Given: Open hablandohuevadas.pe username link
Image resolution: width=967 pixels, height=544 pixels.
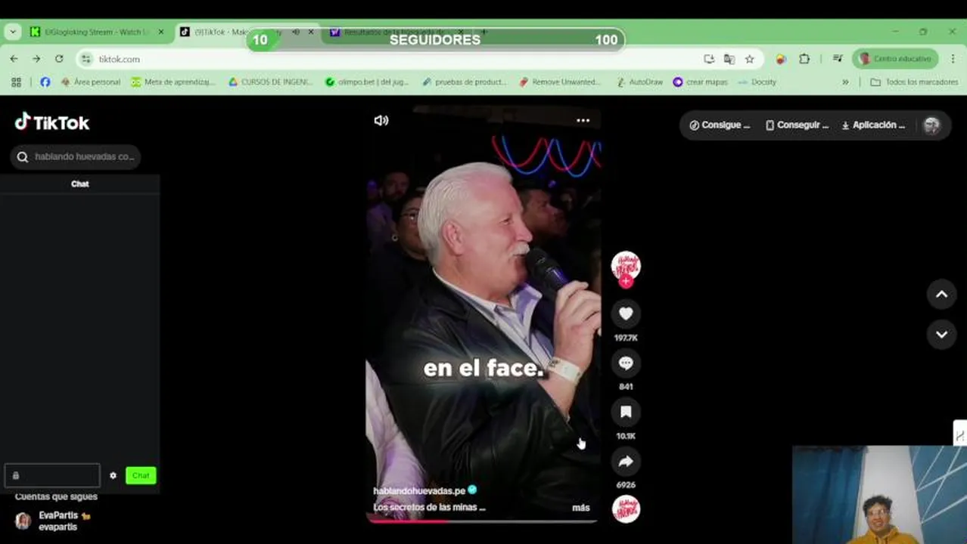Looking at the screenshot, I should coord(419,491).
